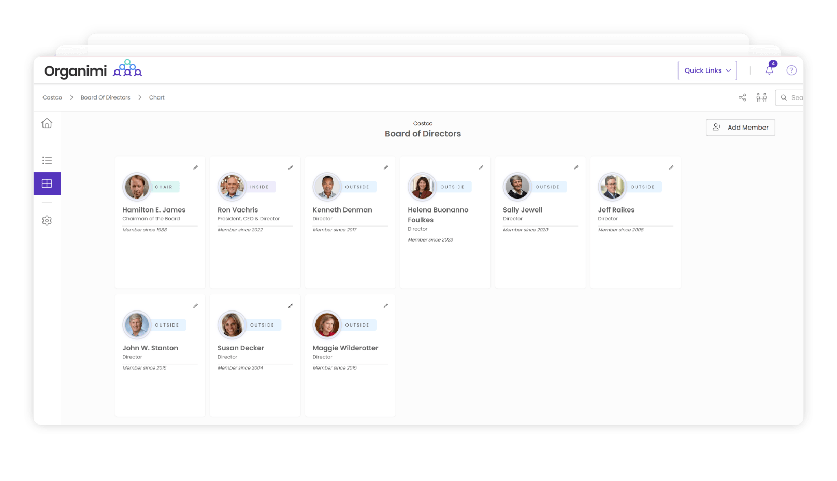Click "Member since 2023" text
The height and width of the screenshot is (481, 837).
coord(430,240)
